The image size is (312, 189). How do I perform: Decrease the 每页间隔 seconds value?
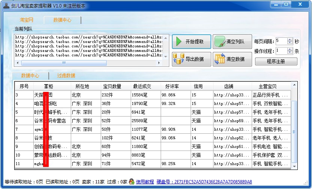(290, 43)
